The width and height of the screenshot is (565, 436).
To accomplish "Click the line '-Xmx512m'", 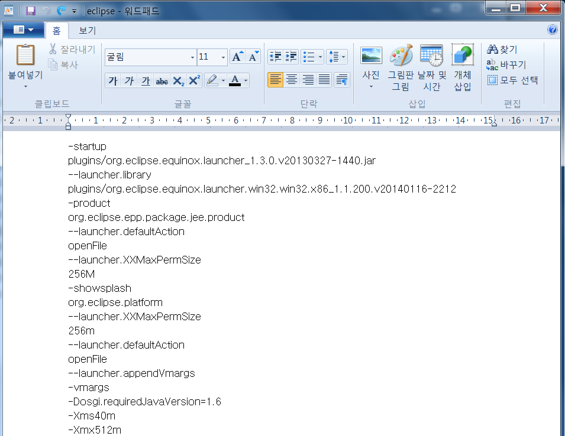I will tap(95, 430).
